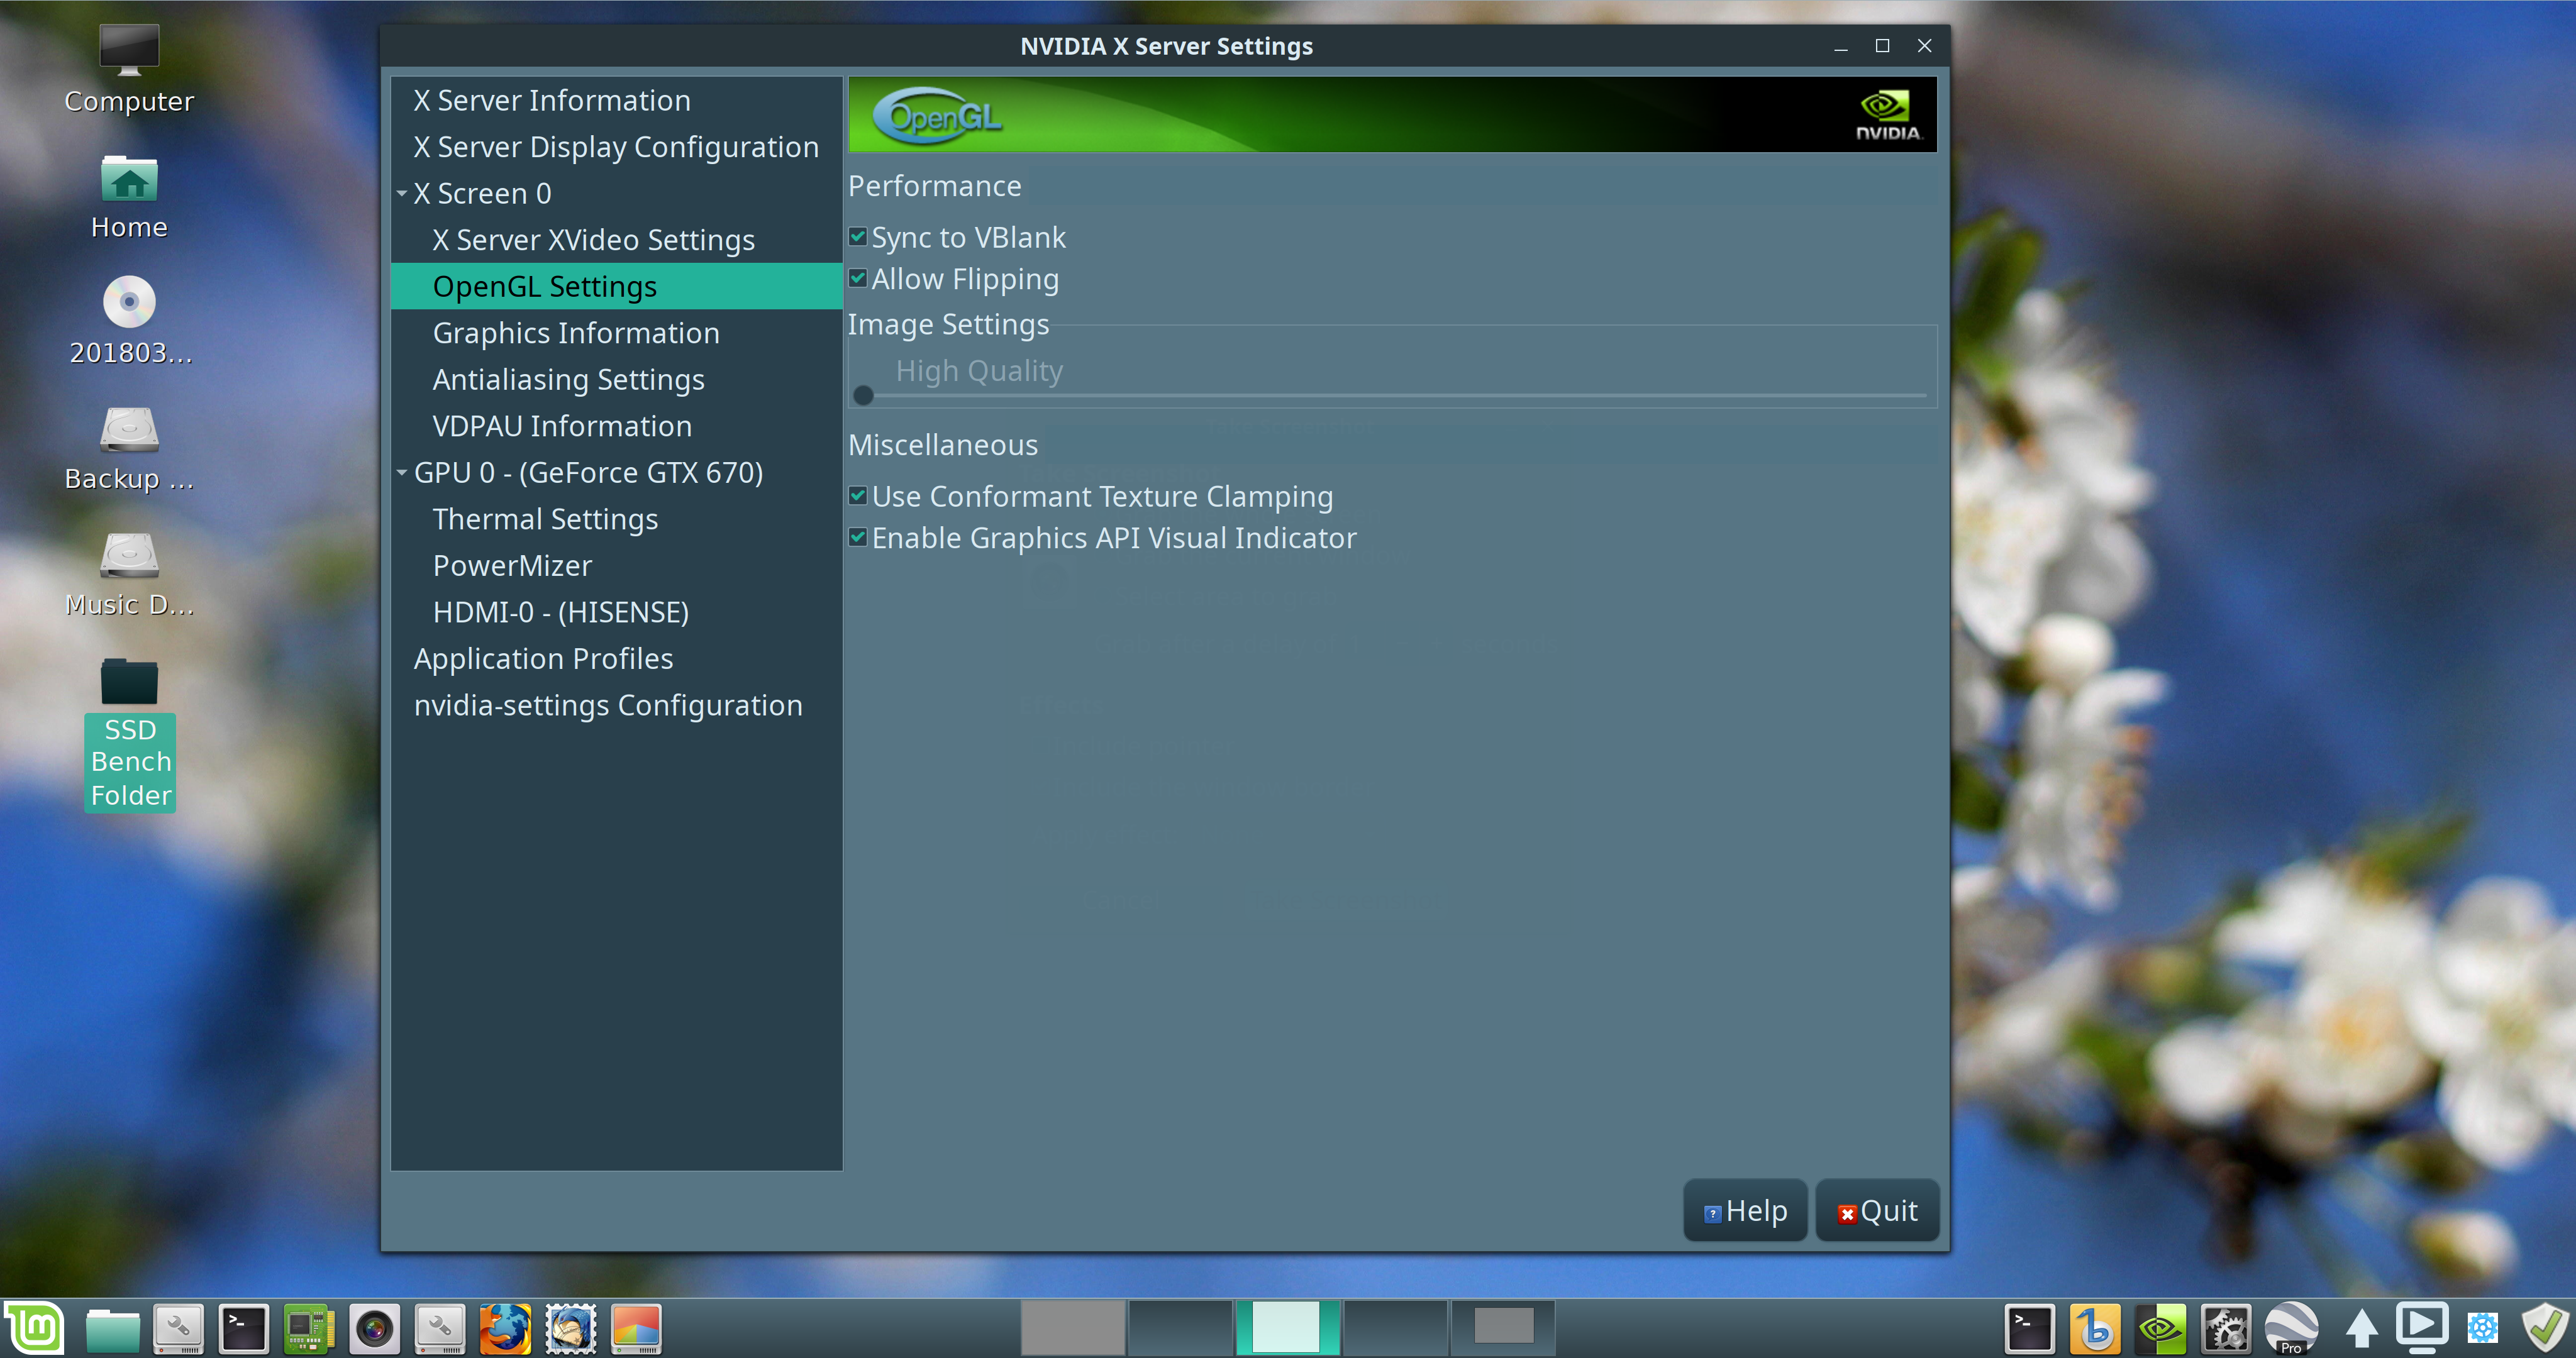
Task: Open the SSD Bench Folder desktop icon
Action: pos(129,734)
